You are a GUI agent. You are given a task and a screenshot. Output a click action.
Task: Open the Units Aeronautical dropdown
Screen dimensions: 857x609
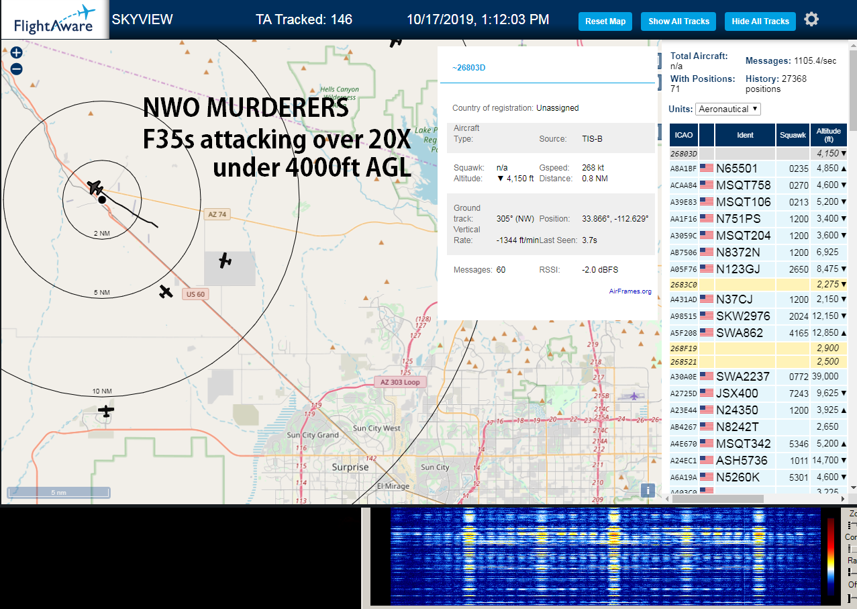[x=728, y=109]
